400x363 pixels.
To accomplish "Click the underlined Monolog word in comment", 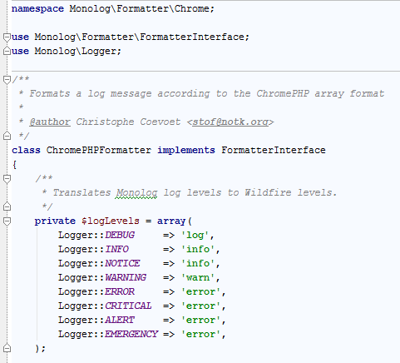I will [136, 192].
